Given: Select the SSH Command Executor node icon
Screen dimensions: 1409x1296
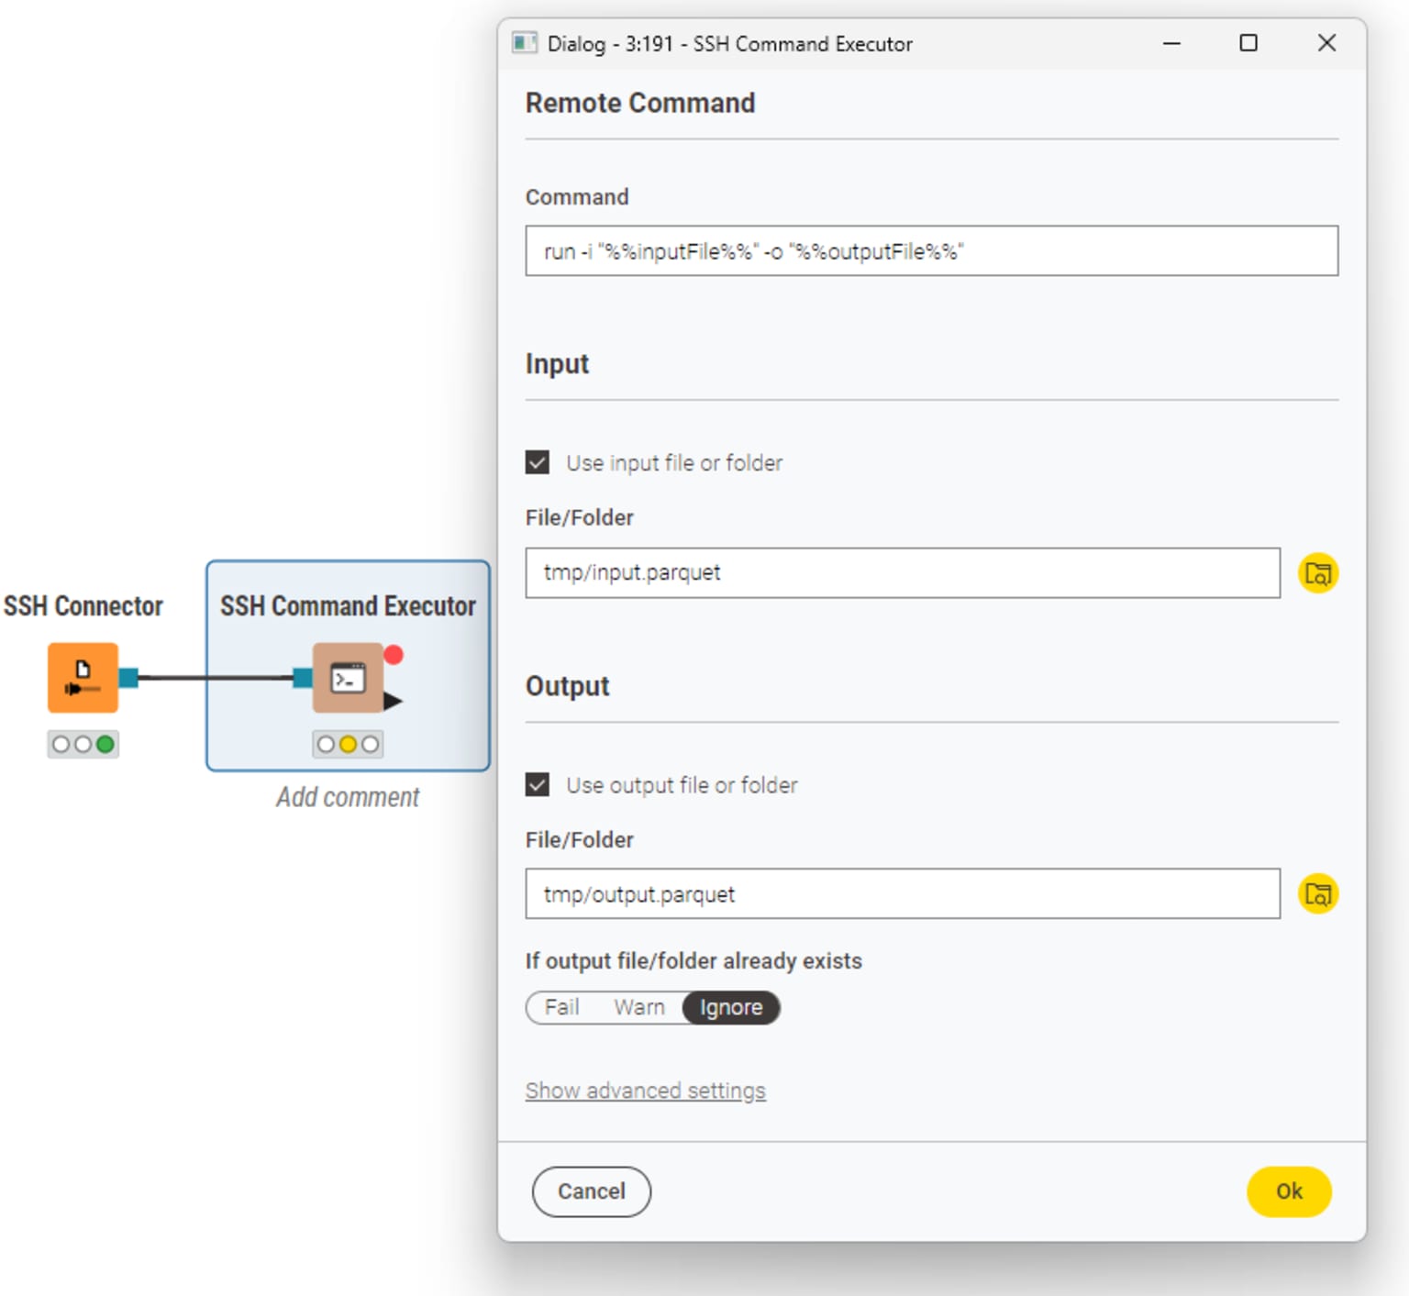Looking at the screenshot, I should [x=348, y=677].
